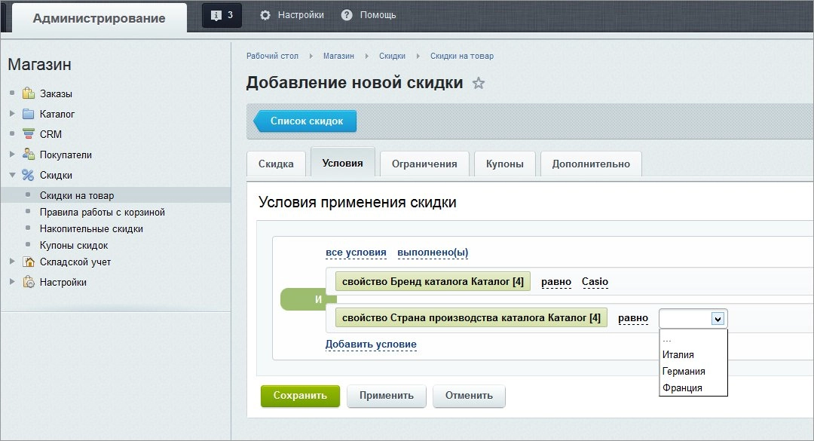Viewport: 814px width, 441px height.
Task: Open the Help question mark icon
Action: pyautogui.click(x=347, y=15)
